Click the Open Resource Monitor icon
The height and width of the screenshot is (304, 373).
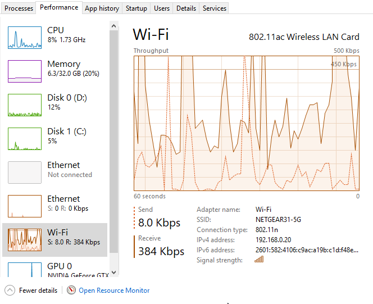pos(71,291)
